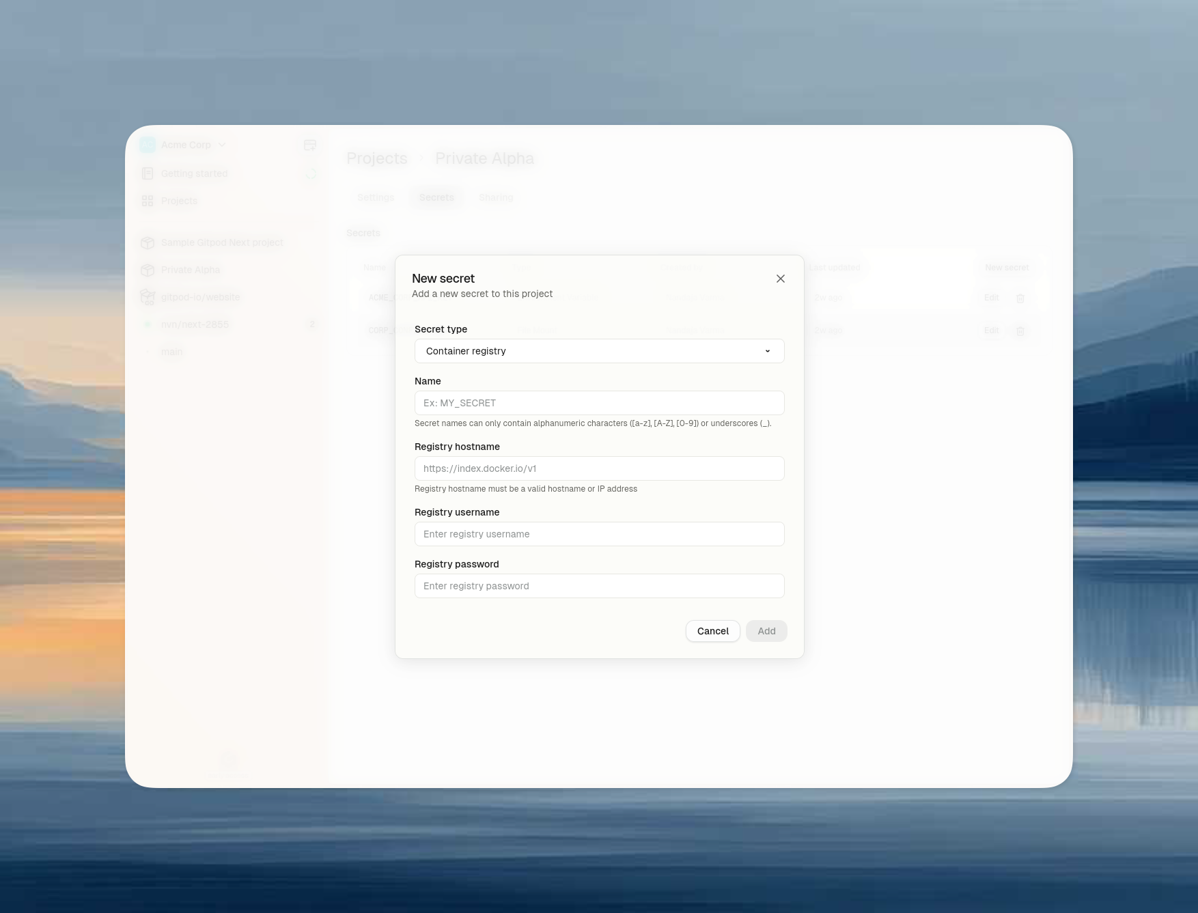This screenshot has width=1198, height=913.
Task: Select the Private Alpha project icon
Action: pyautogui.click(x=148, y=270)
